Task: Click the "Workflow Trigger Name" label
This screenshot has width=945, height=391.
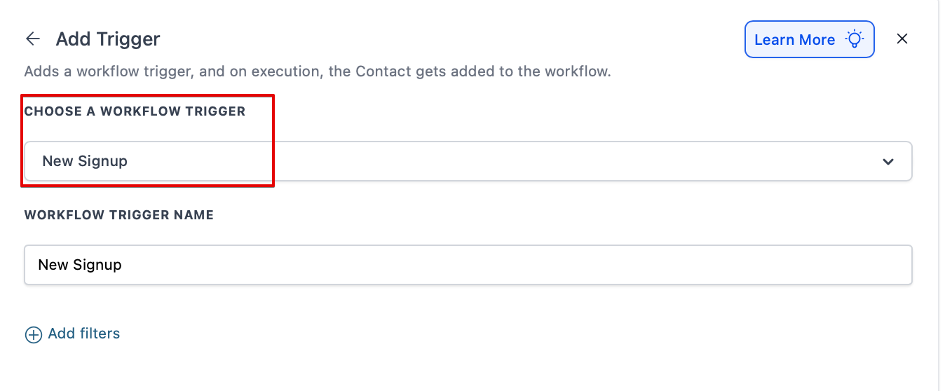Action: point(118,215)
